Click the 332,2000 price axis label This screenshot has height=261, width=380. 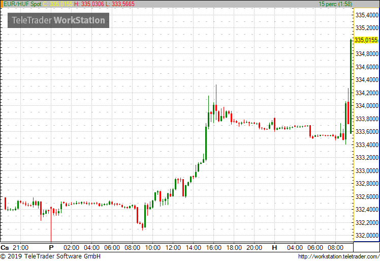[367, 222]
